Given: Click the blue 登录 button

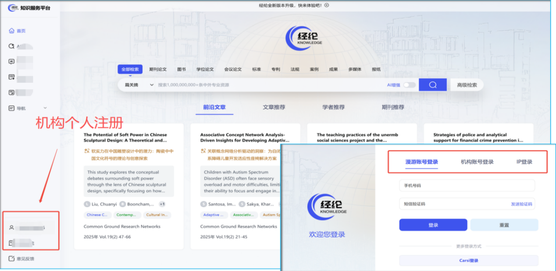Looking at the screenshot, I should pyautogui.click(x=433, y=225).
